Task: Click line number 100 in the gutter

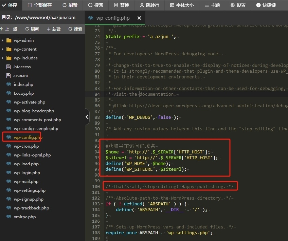Action: 96,186
